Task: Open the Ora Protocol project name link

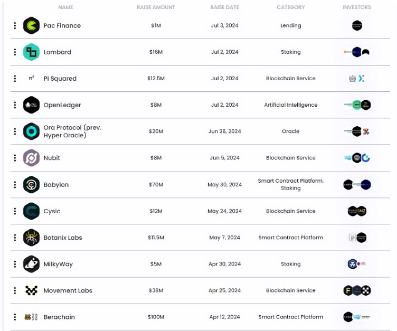Action: (72, 131)
